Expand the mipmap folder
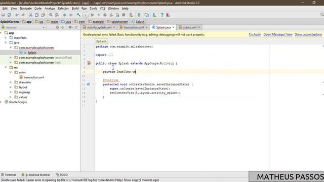This screenshot has width=324, height=182. [11, 92]
